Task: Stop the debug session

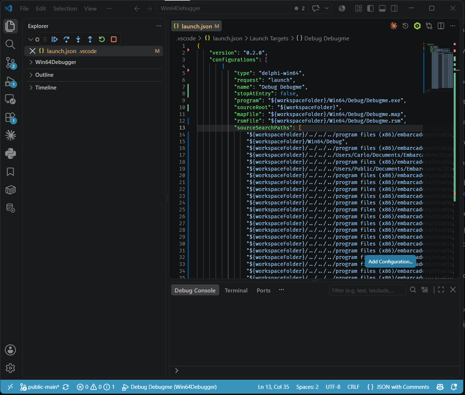Action: point(114,39)
